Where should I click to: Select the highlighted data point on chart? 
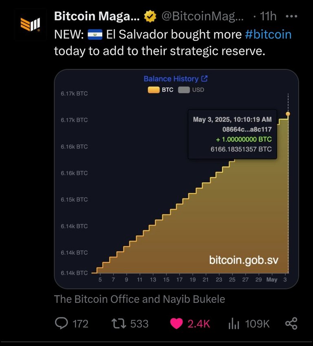[288, 114]
